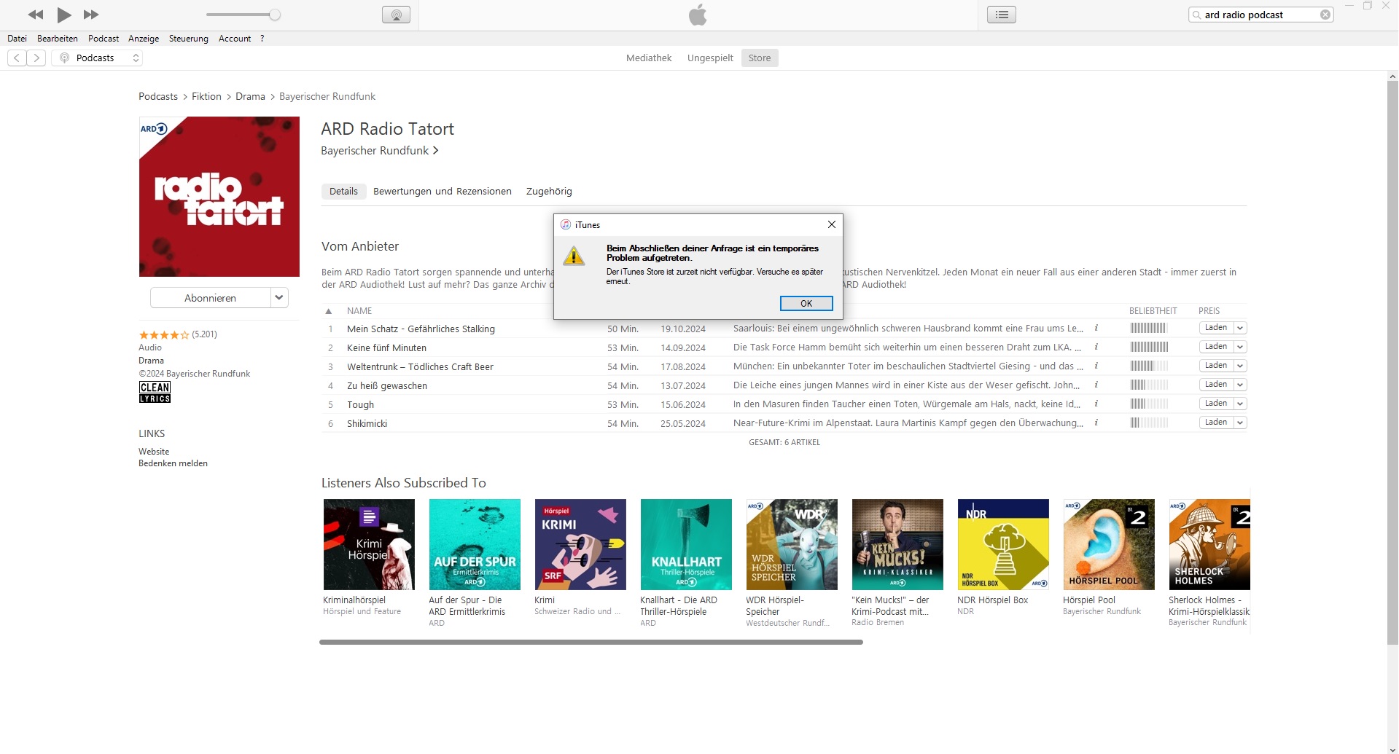Expand Laden dropdown for Tough
The height and width of the screenshot is (754, 1399).
coord(1239,404)
